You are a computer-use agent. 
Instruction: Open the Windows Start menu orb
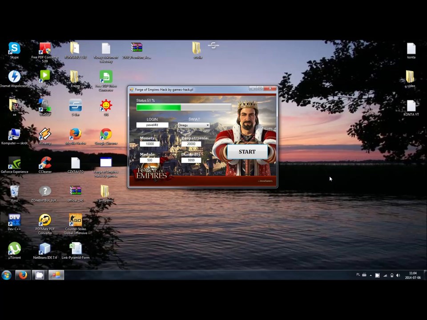tap(7, 275)
